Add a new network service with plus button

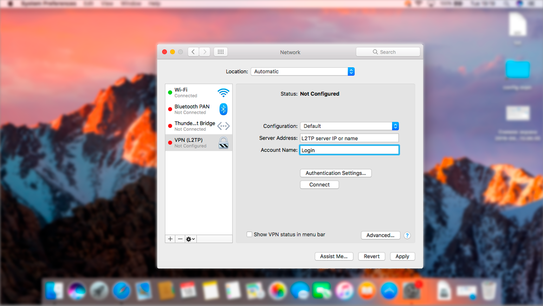(x=170, y=239)
